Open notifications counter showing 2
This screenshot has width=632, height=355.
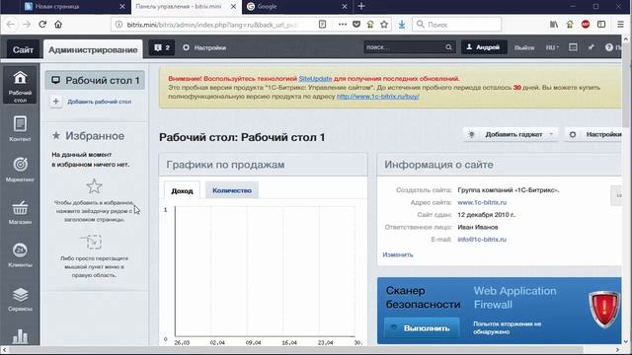click(162, 47)
